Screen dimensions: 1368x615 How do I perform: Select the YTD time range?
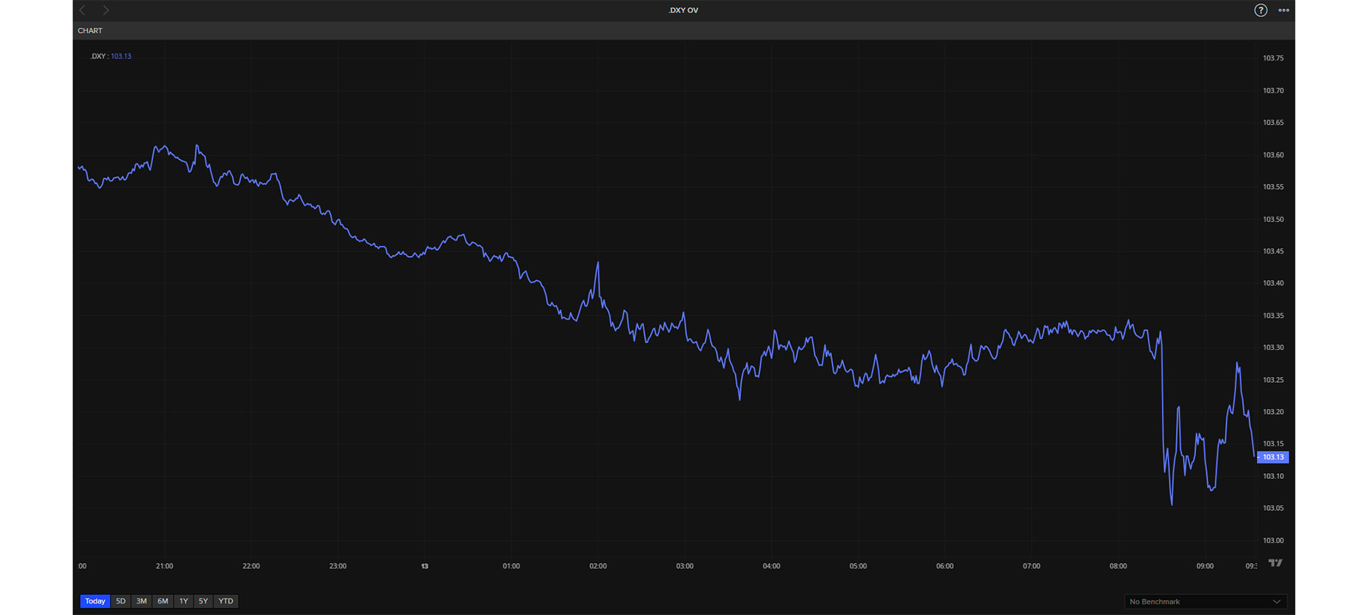[226, 601]
